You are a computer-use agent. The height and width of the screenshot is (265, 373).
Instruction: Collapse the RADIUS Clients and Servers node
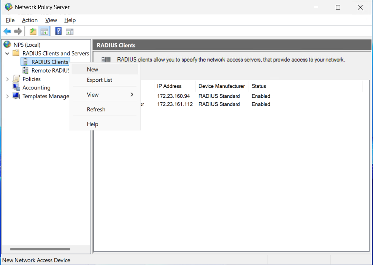(7, 53)
